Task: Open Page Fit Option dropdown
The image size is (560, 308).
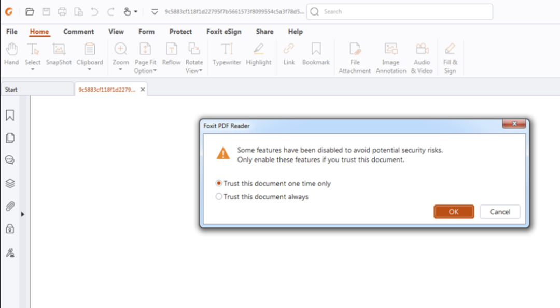Action: pyautogui.click(x=145, y=58)
